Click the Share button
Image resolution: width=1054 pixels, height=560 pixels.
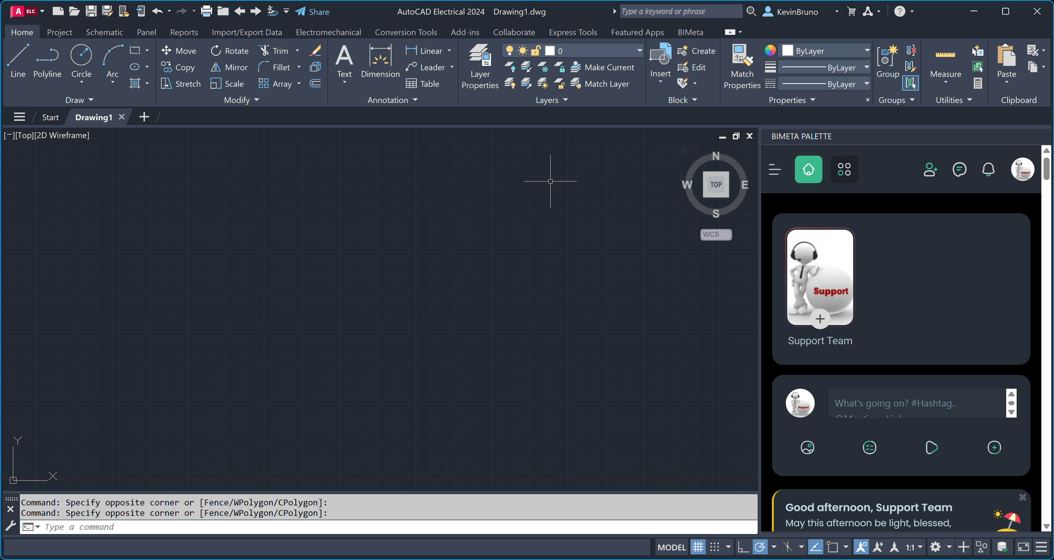click(313, 12)
